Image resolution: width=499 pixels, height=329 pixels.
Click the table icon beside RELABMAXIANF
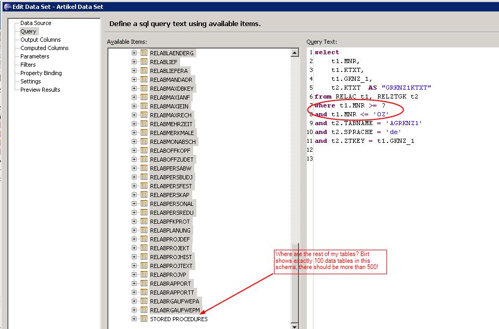click(x=144, y=97)
